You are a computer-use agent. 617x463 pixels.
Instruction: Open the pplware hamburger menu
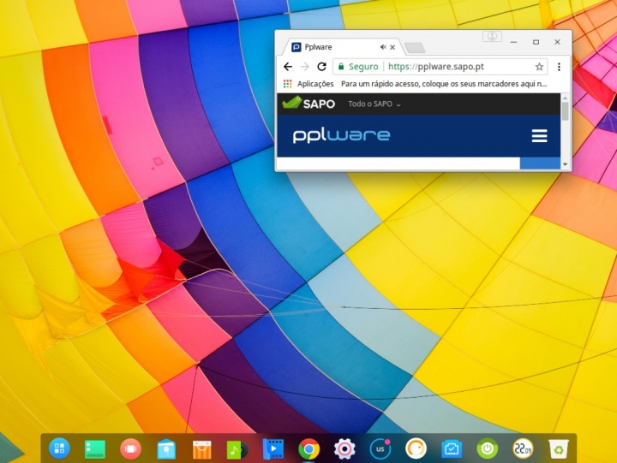pyautogui.click(x=539, y=136)
